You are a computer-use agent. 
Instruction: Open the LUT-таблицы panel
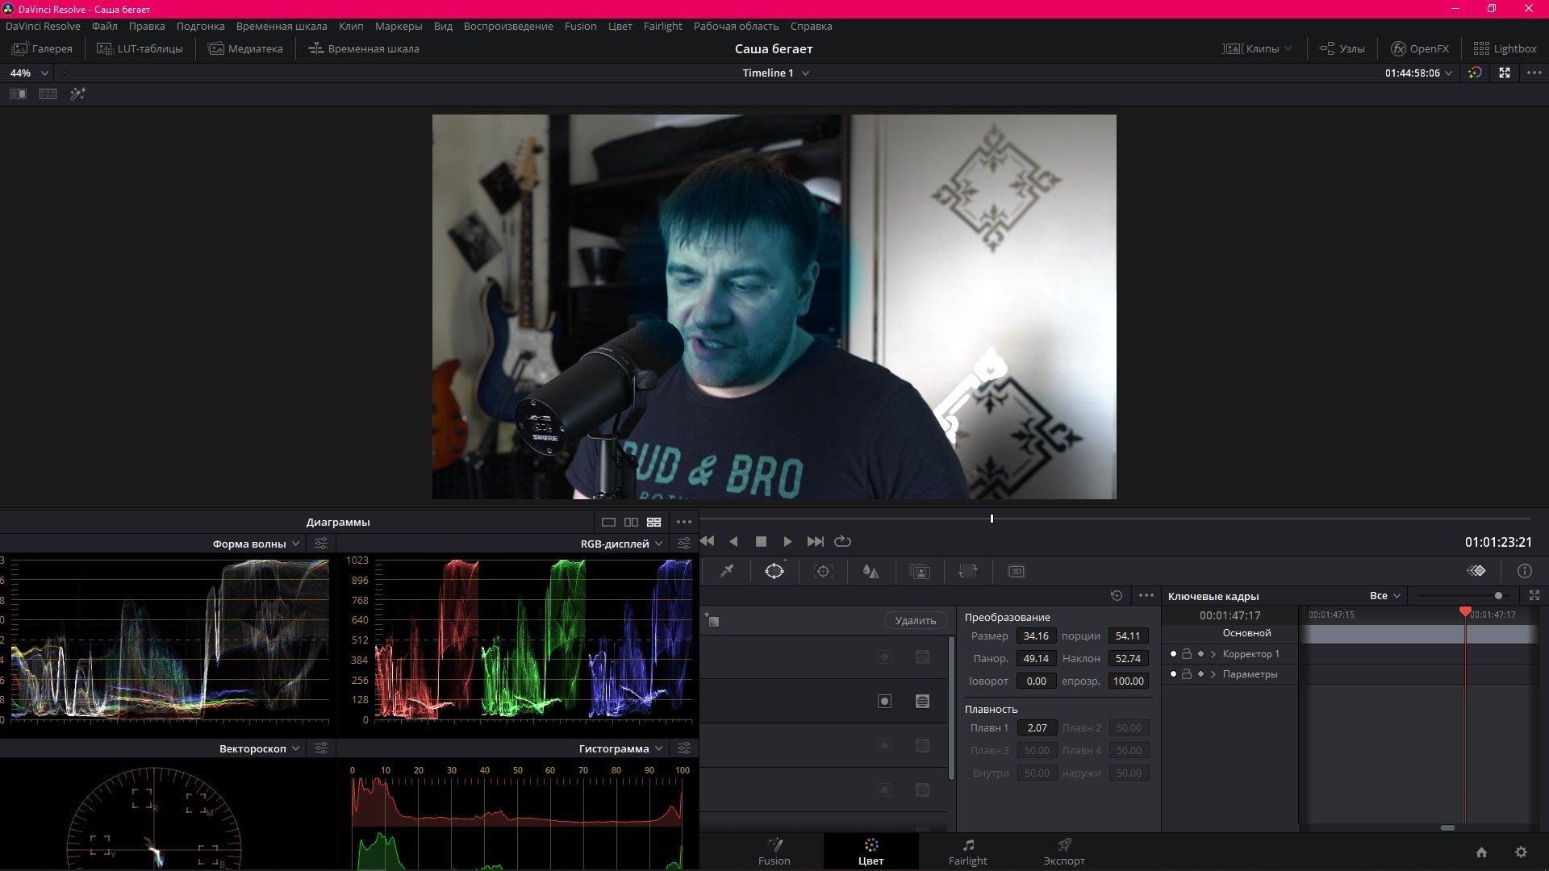pyautogui.click(x=140, y=48)
